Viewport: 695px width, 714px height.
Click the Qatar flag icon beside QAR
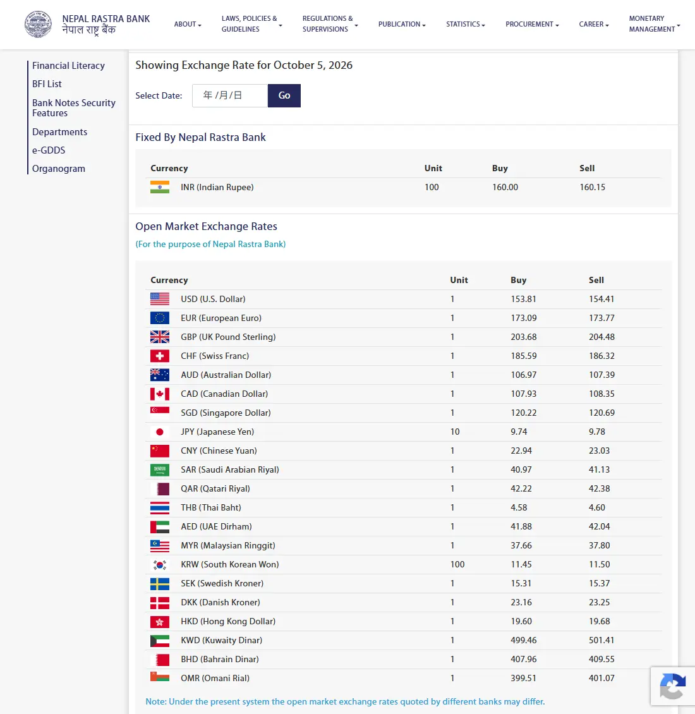point(160,488)
